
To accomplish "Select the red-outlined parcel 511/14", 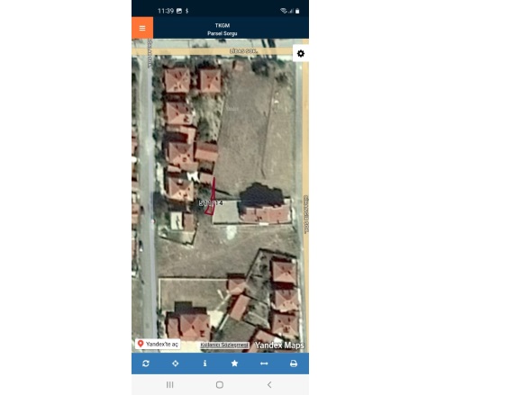I will click(x=212, y=198).
